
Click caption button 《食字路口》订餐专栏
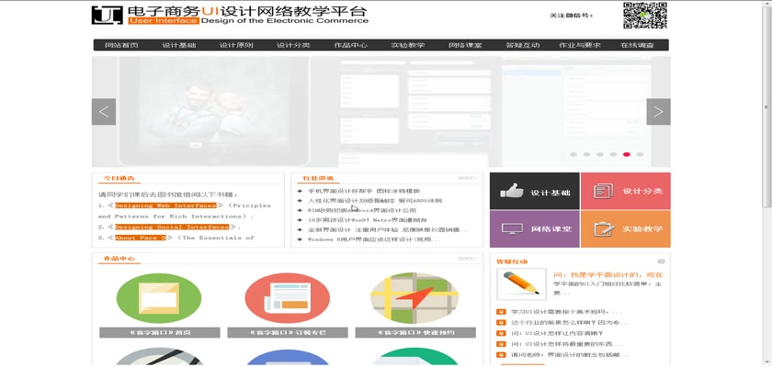(x=288, y=333)
